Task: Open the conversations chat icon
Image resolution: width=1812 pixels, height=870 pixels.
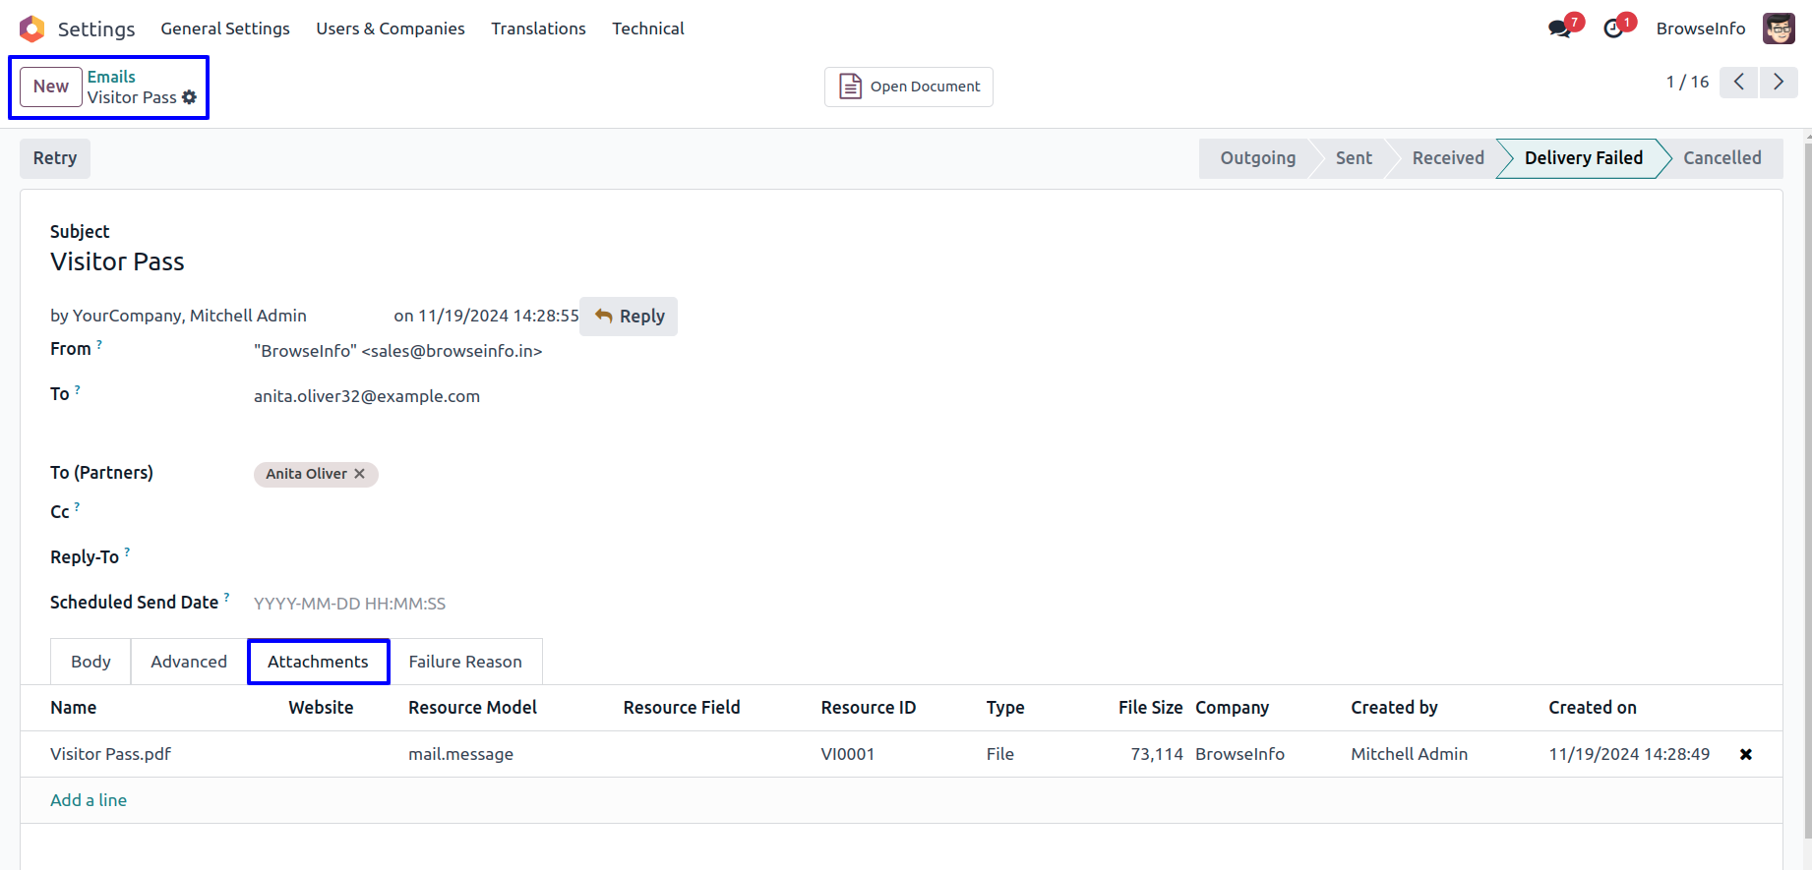Action: pyautogui.click(x=1559, y=29)
